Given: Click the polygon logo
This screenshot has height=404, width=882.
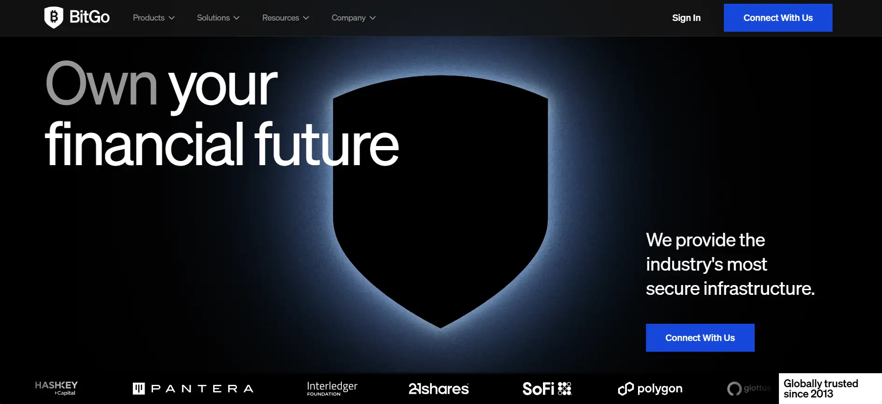Looking at the screenshot, I should click(x=650, y=389).
